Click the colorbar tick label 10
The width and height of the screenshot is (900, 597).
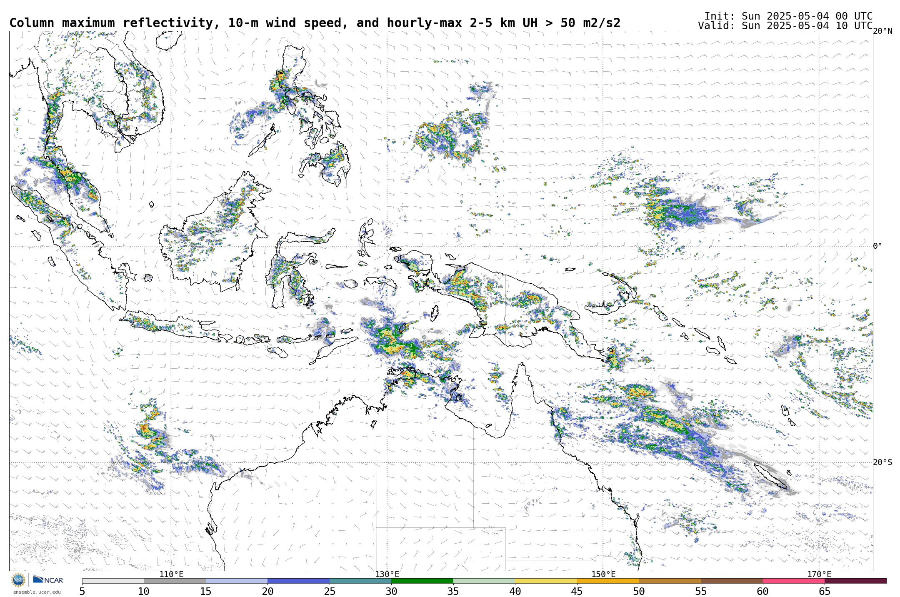tap(144, 591)
